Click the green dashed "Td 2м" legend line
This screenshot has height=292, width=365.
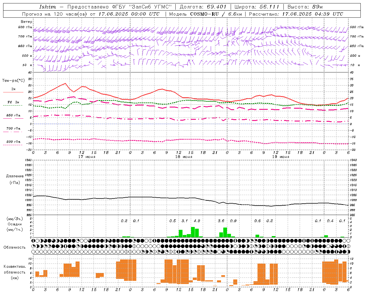coord(13,105)
